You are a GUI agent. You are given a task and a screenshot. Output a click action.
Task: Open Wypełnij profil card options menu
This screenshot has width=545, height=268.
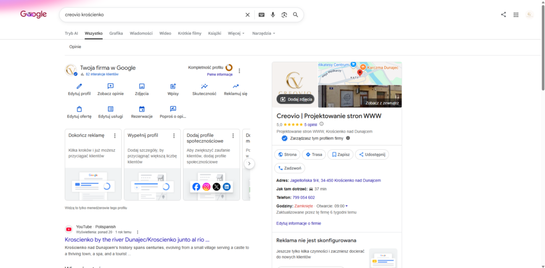point(174,135)
